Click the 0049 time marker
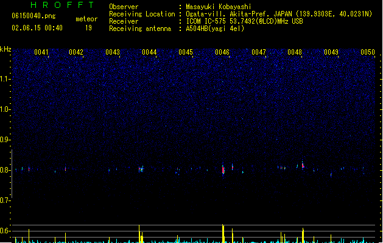Image resolution: width=383 pixels, height=243 pixels. click(331, 52)
